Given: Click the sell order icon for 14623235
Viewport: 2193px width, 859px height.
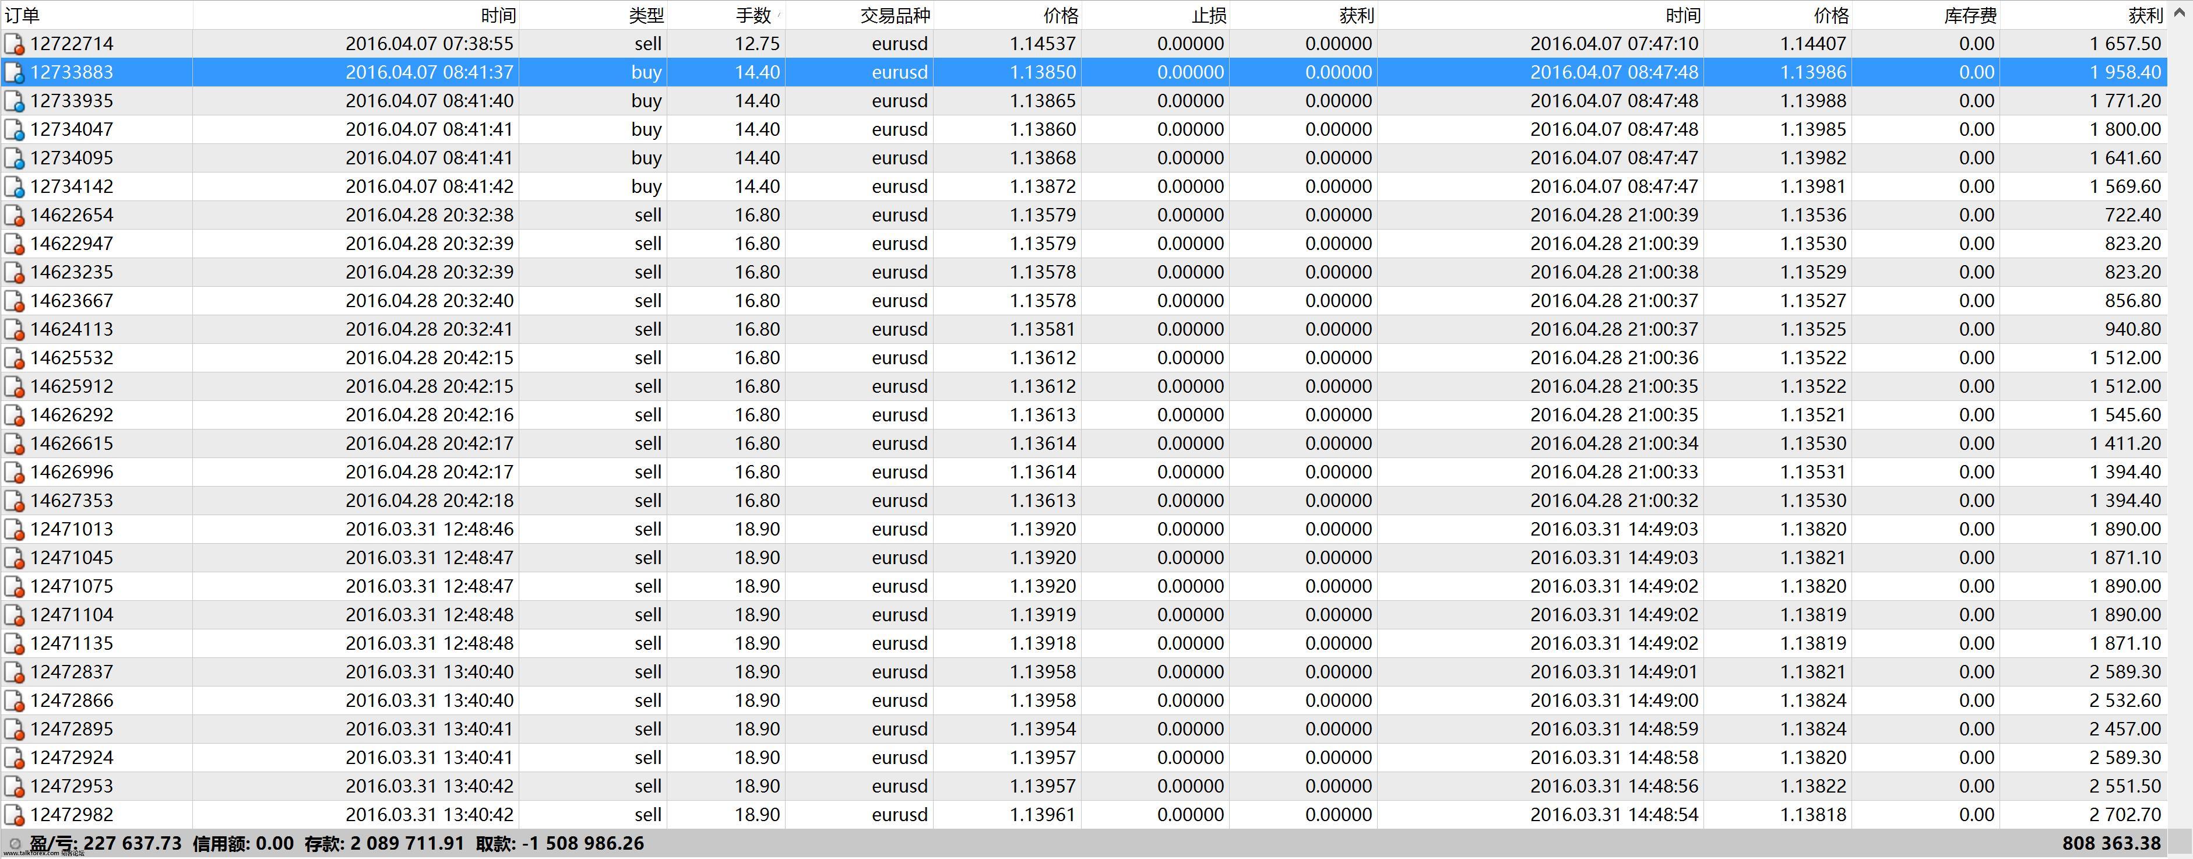Looking at the screenshot, I should pos(15,272).
